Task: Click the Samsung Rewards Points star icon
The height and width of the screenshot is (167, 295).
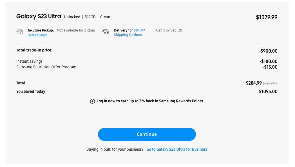Action: pyautogui.click(x=92, y=101)
